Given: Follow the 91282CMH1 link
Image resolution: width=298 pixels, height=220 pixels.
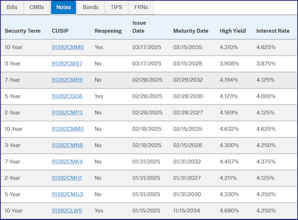Looking at the screenshot, I should pyautogui.click(x=67, y=178).
